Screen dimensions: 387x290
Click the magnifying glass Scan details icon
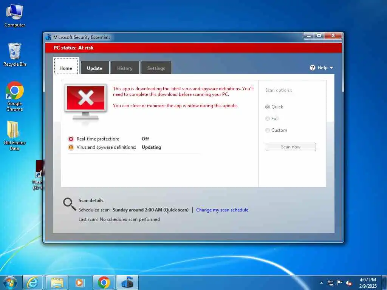(x=70, y=204)
